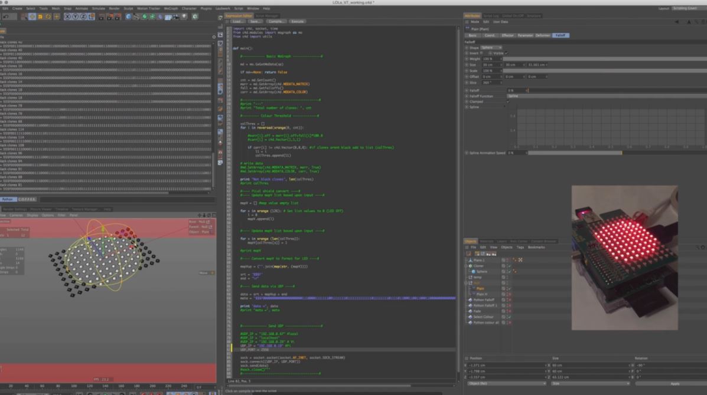
Task: Click the spline pen tool icon
Action: pos(136,17)
